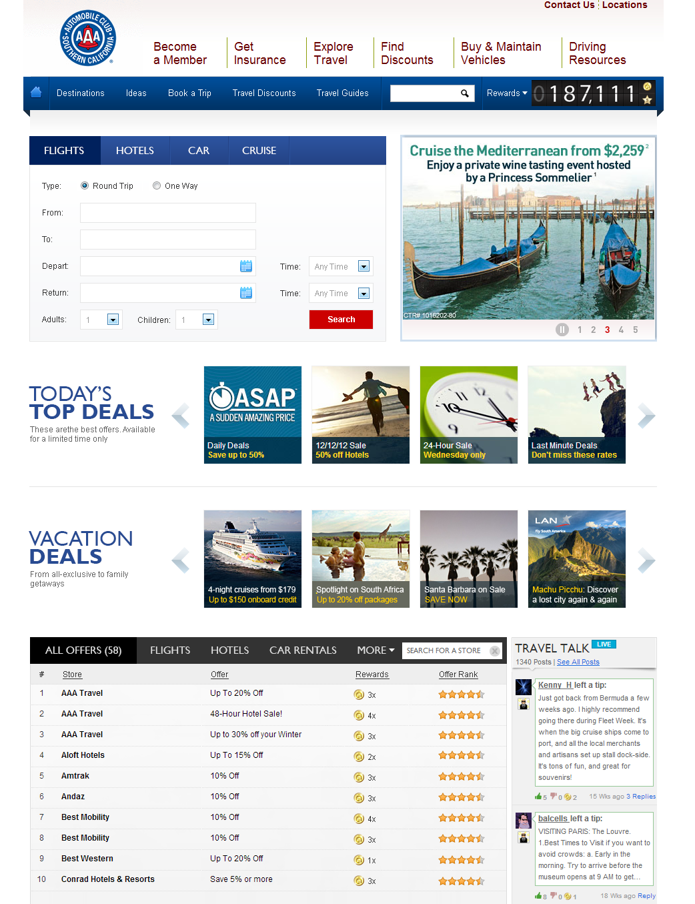Expand the Adults count dropdown
Image resolution: width=695 pixels, height=904 pixels.
(113, 320)
